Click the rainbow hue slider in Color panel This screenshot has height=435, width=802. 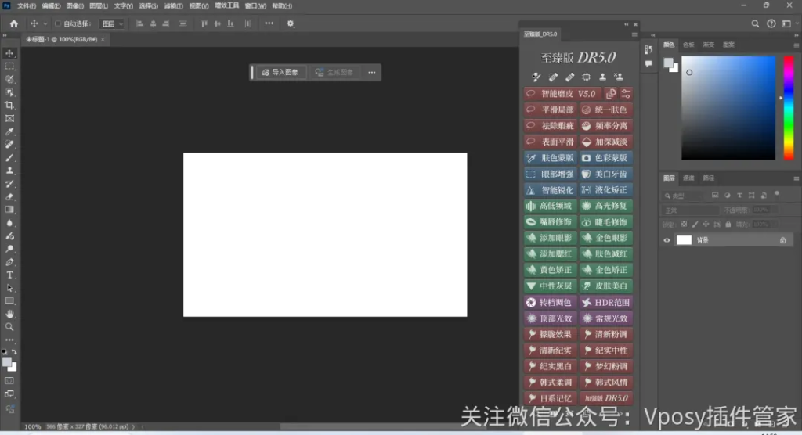789,108
